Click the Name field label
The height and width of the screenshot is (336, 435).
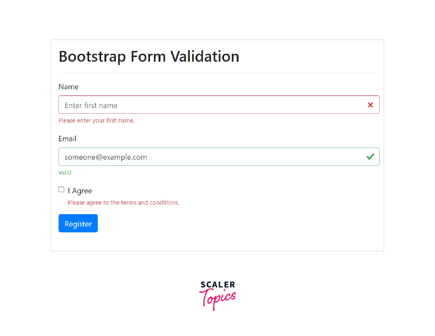(x=68, y=87)
